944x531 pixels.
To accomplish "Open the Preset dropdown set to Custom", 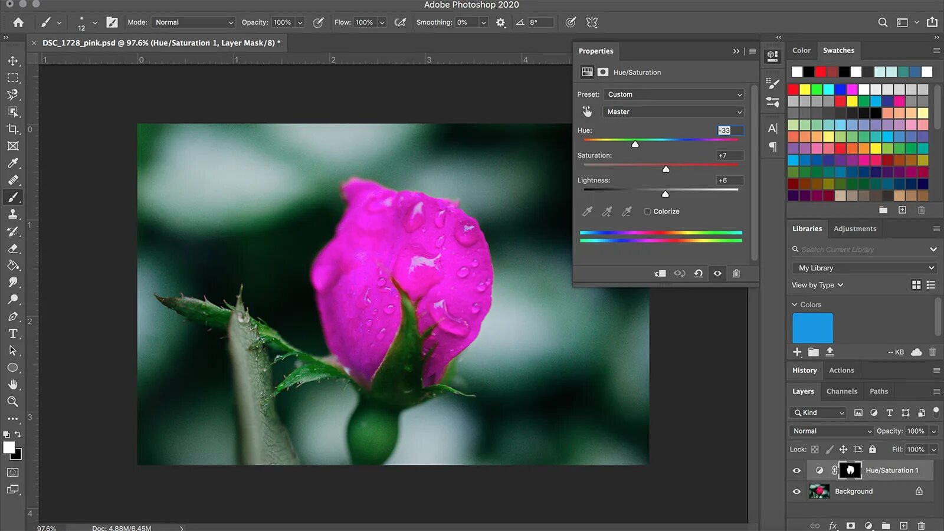I will click(673, 94).
